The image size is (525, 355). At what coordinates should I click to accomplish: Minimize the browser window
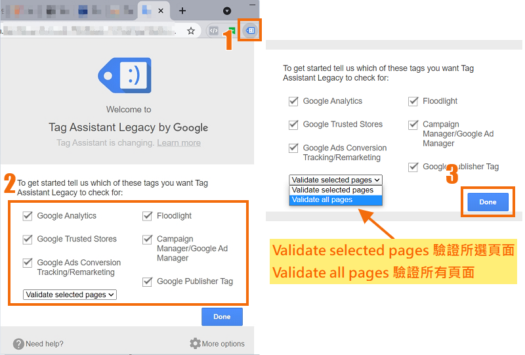click(x=253, y=5)
